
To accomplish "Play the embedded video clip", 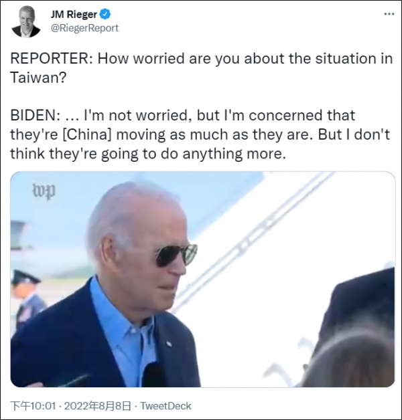I will coord(202,279).
